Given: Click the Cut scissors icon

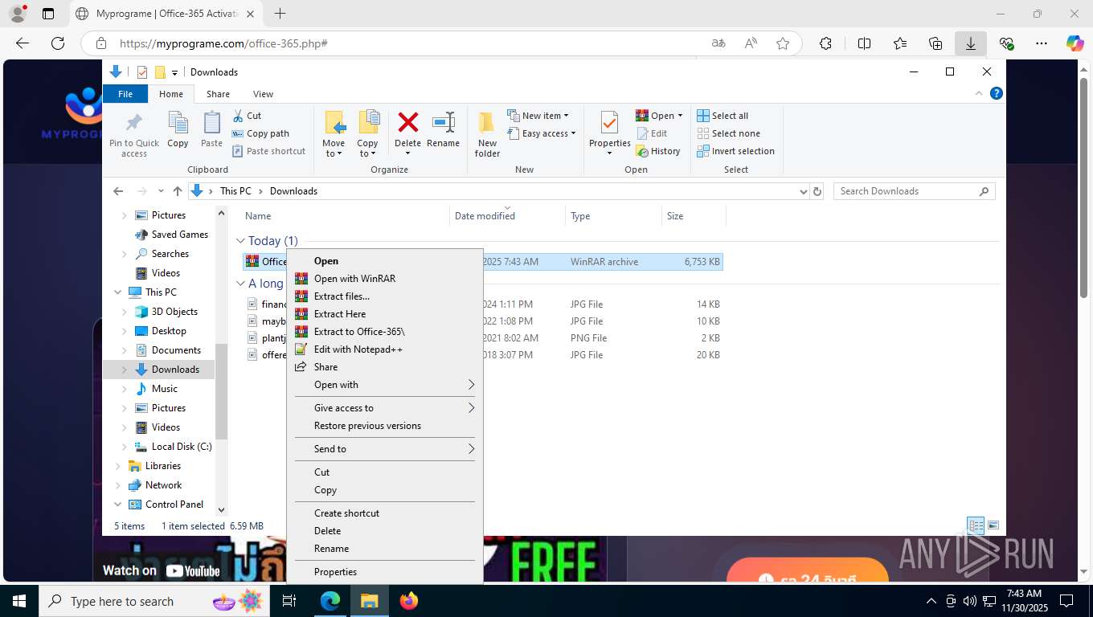Looking at the screenshot, I should point(239,116).
